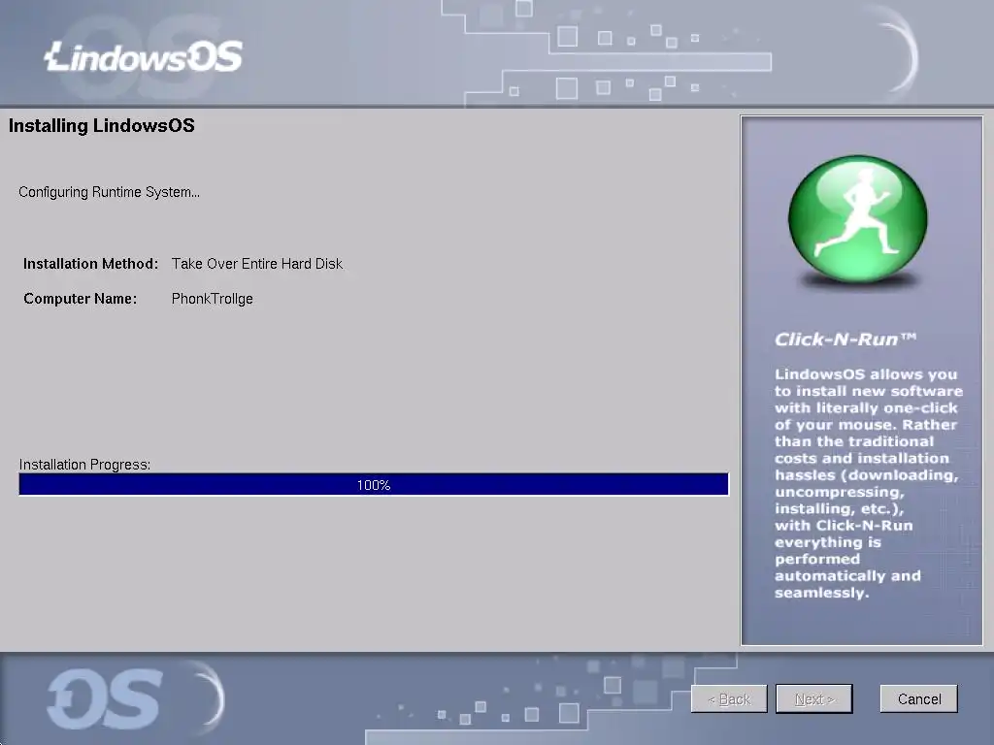Click the Cancel button
The width and height of the screenshot is (994, 745).
(x=918, y=698)
